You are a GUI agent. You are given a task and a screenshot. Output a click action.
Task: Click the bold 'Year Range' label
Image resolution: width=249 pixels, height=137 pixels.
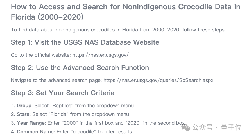tap(31, 123)
